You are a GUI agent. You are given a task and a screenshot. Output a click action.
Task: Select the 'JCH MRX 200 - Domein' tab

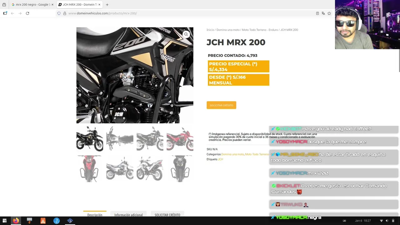[x=80, y=5]
